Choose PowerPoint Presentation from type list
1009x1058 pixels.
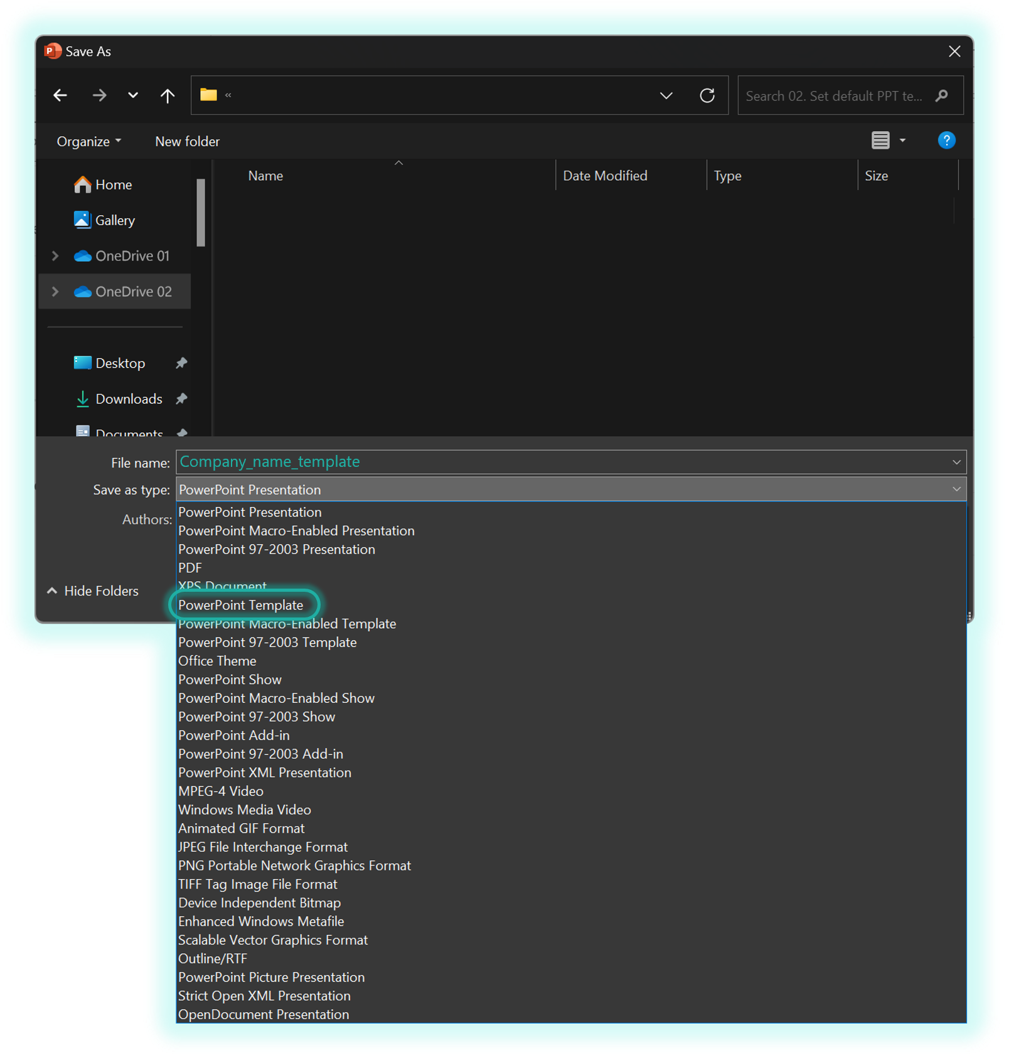click(x=571, y=513)
